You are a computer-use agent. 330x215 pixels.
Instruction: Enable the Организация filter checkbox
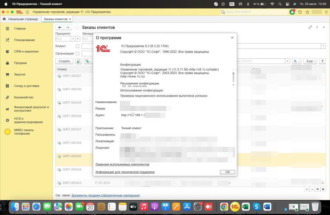tap(77, 54)
